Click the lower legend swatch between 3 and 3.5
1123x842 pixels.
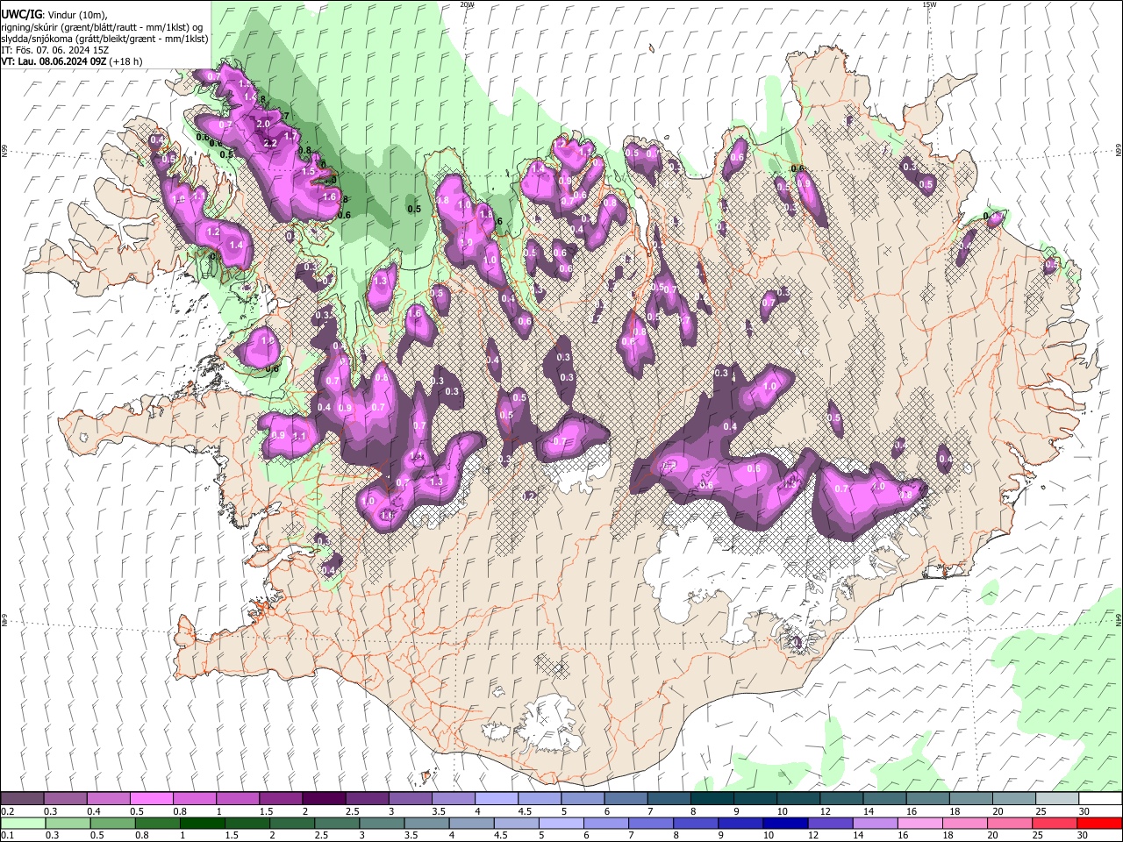pyautogui.click(x=382, y=823)
